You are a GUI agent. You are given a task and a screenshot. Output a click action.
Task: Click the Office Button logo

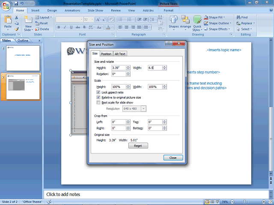6,6
